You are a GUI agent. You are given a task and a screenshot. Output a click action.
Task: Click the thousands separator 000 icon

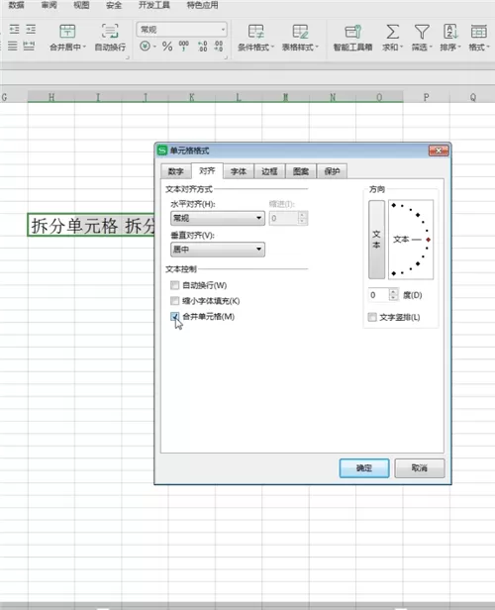click(183, 47)
